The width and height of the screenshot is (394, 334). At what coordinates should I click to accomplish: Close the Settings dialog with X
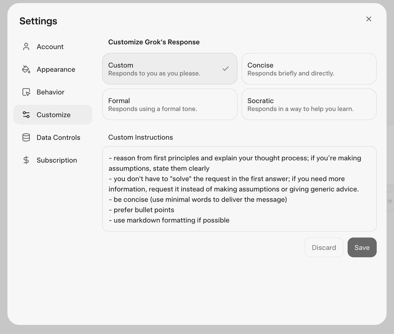(369, 19)
